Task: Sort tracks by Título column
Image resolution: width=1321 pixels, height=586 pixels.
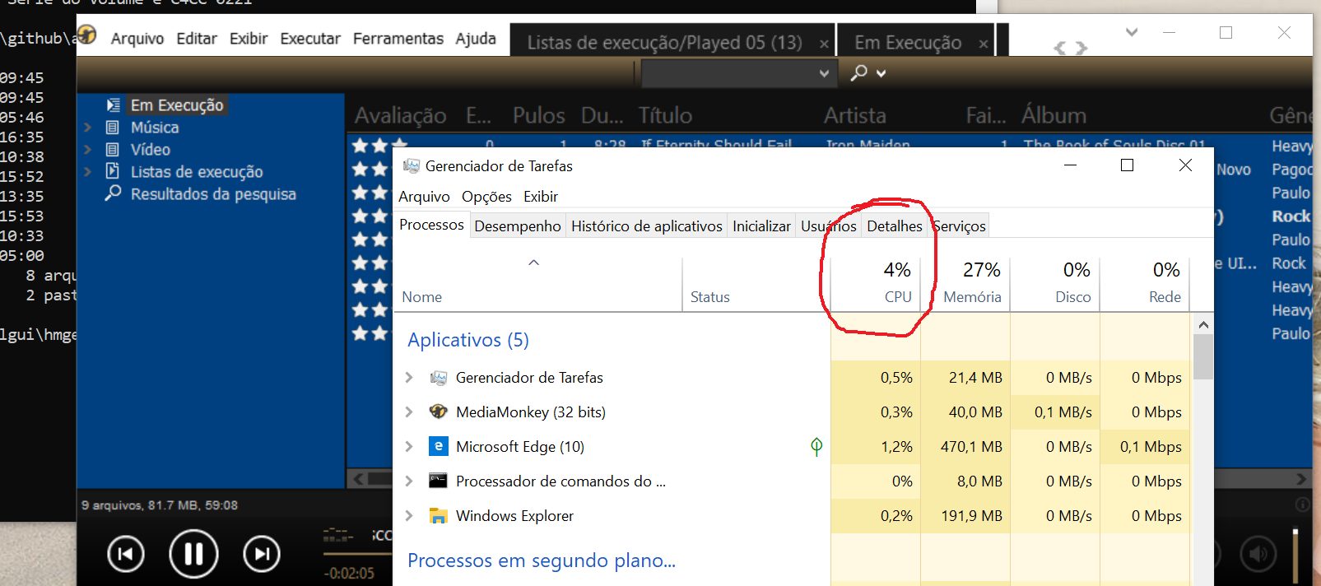Action: [x=665, y=116]
